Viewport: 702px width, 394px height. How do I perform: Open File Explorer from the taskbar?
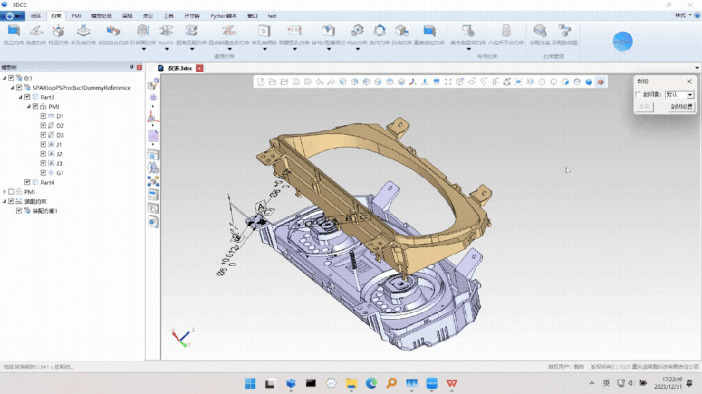point(351,383)
